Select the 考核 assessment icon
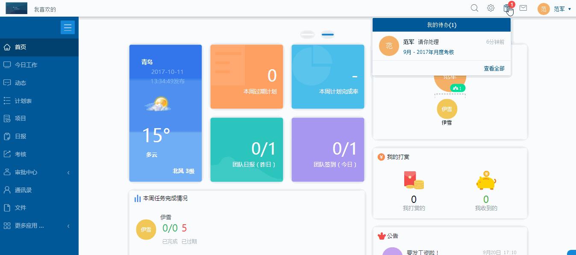Image resolution: width=576 pixels, height=255 pixels. [x=7, y=154]
